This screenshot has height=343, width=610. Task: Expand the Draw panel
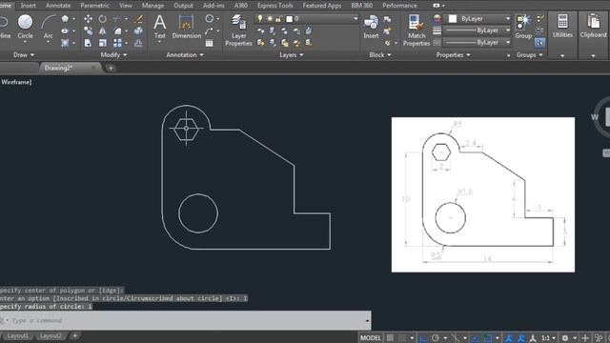(24, 55)
